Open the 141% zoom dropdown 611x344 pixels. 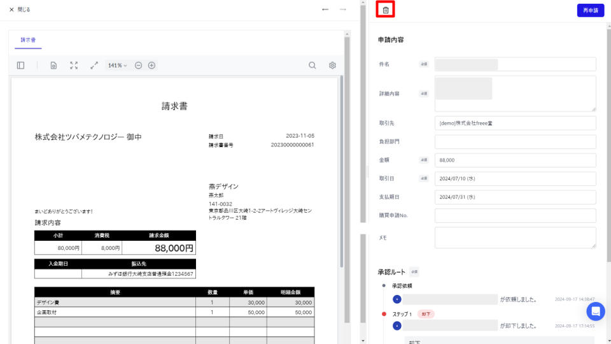pyautogui.click(x=117, y=66)
